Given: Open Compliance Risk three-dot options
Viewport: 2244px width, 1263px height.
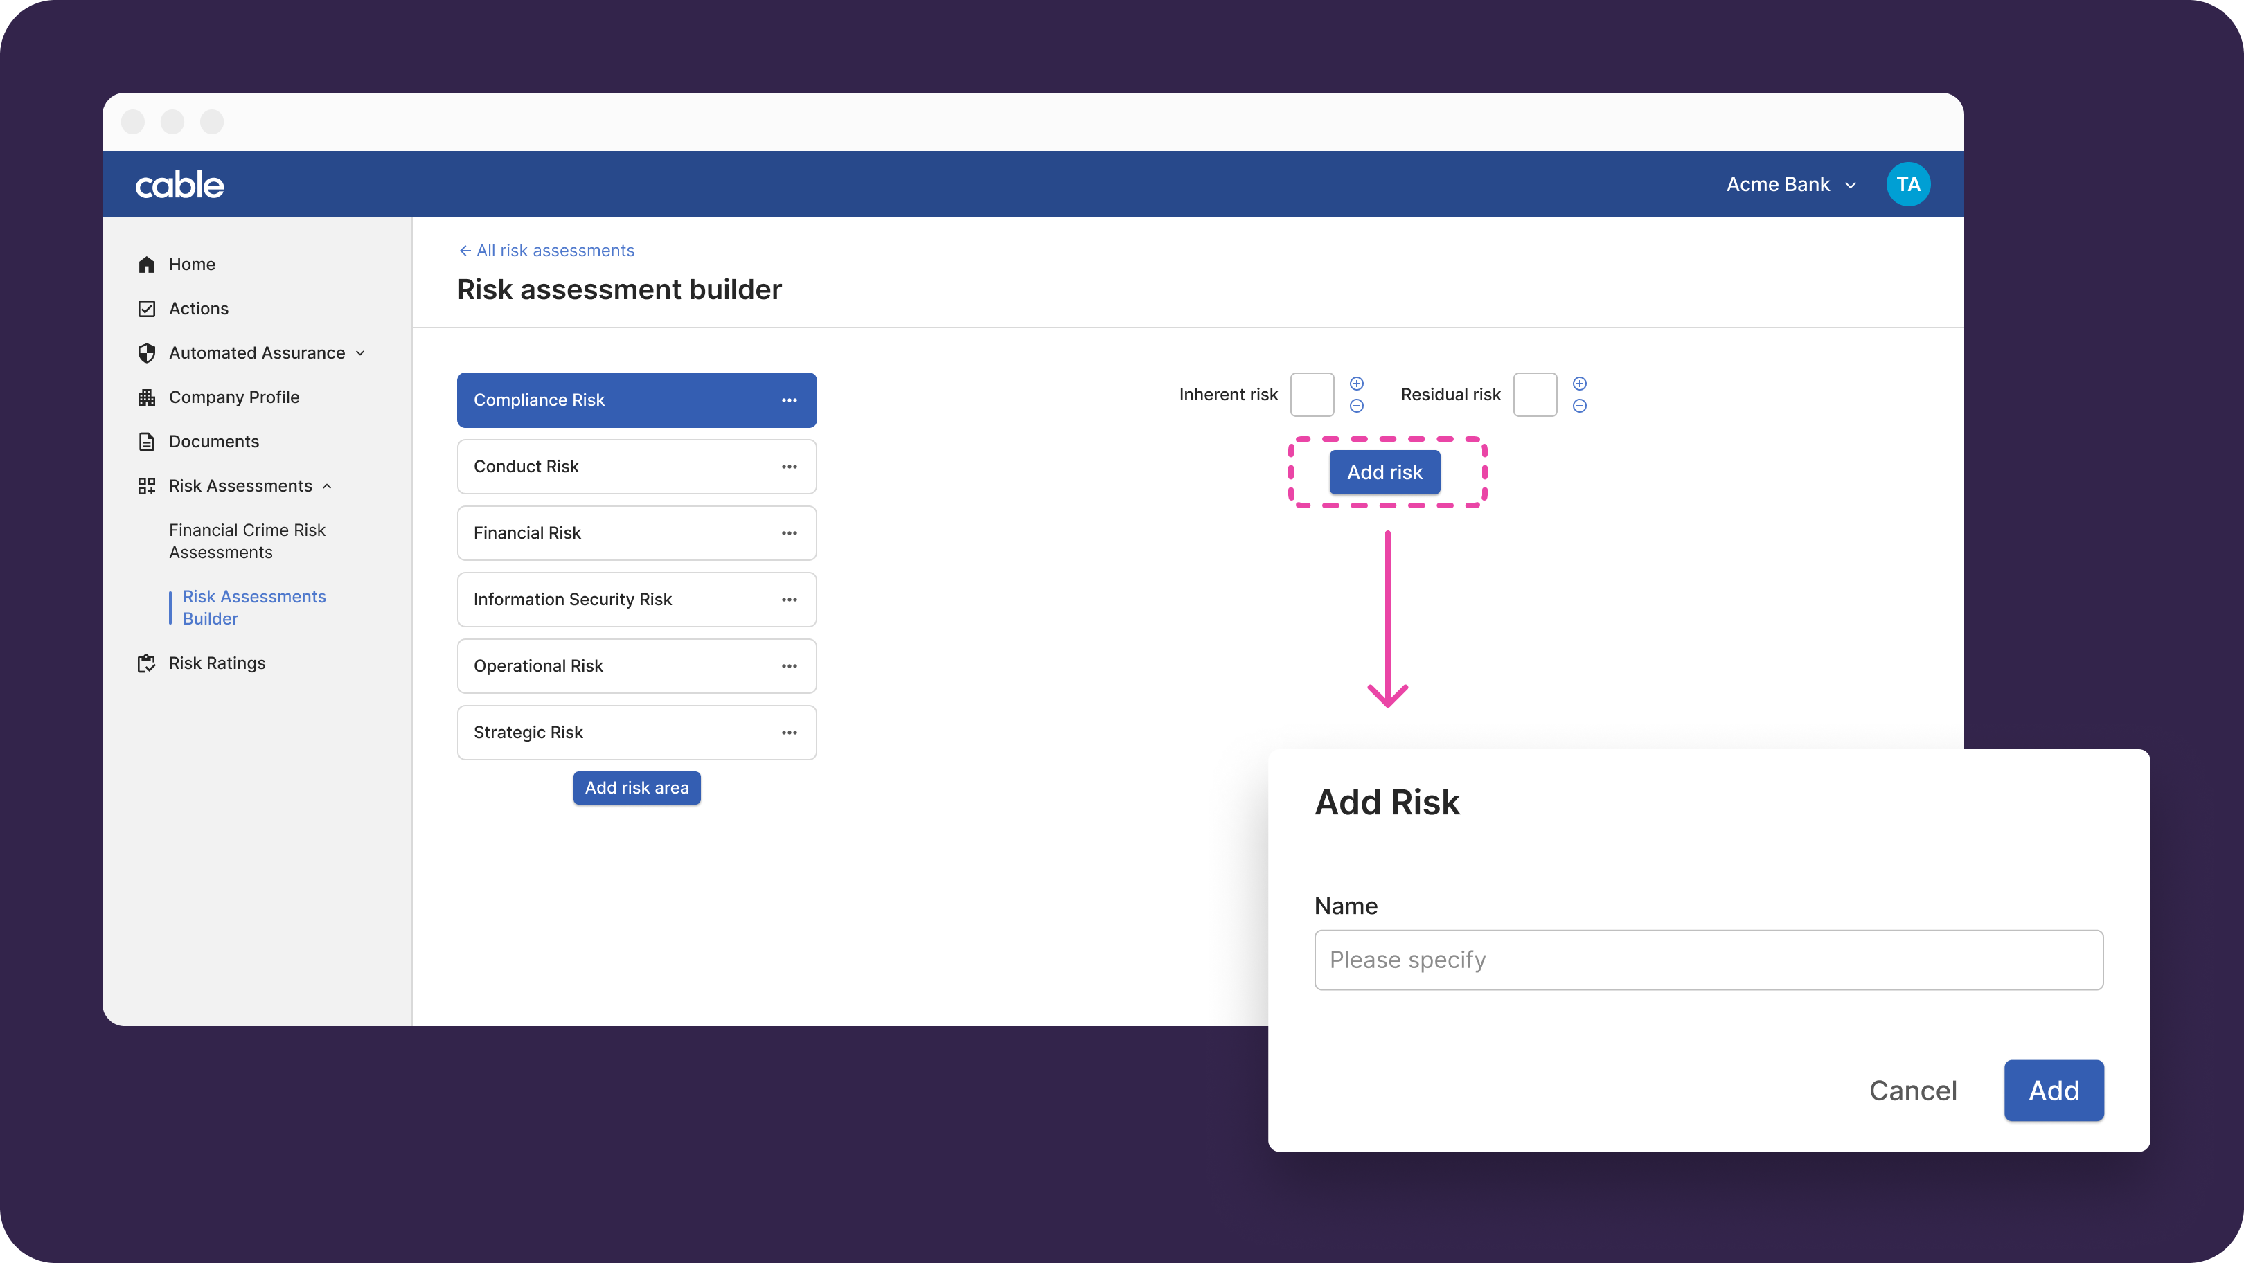Looking at the screenshot, I should pyautogui.click(x=790, y=400).
